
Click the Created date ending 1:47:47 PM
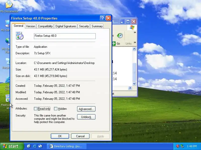coord(57,86)
